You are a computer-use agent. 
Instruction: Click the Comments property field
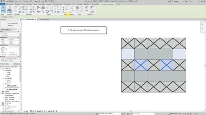pos(14,49)
